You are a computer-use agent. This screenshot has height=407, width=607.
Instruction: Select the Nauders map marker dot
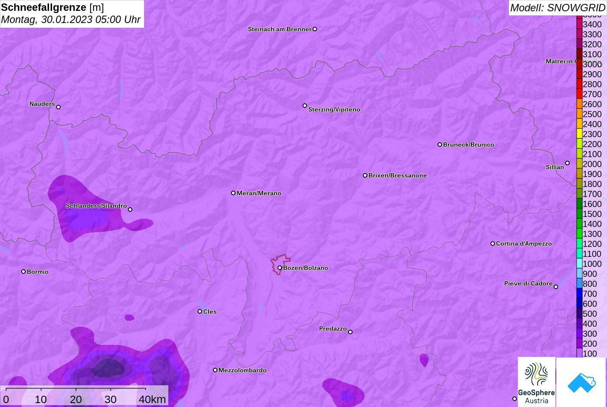click(59, 107)
